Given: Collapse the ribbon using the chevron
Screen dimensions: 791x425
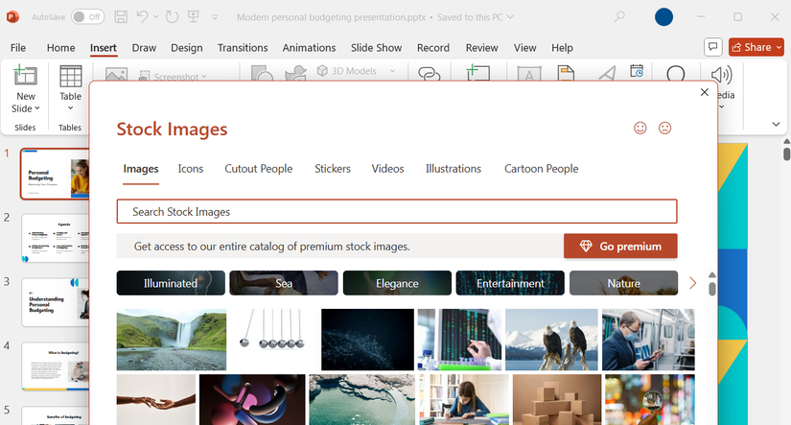Looking at the screenshot, I should (x=777, y=125).
